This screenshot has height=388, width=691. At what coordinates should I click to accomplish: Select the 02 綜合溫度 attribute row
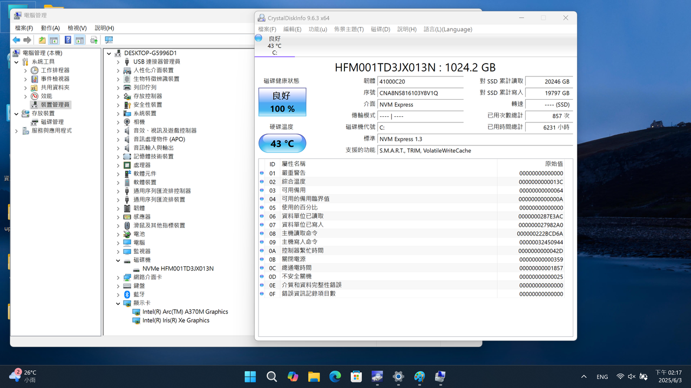[x=412, y=182]
